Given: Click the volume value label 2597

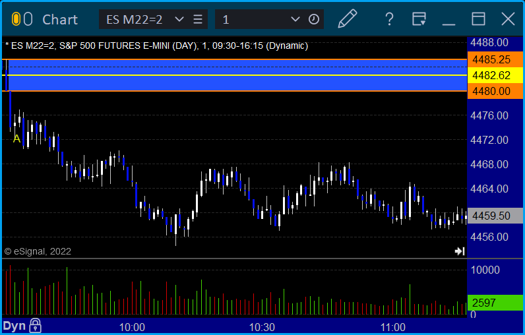Looking at the screenshot, I should 495,303.
